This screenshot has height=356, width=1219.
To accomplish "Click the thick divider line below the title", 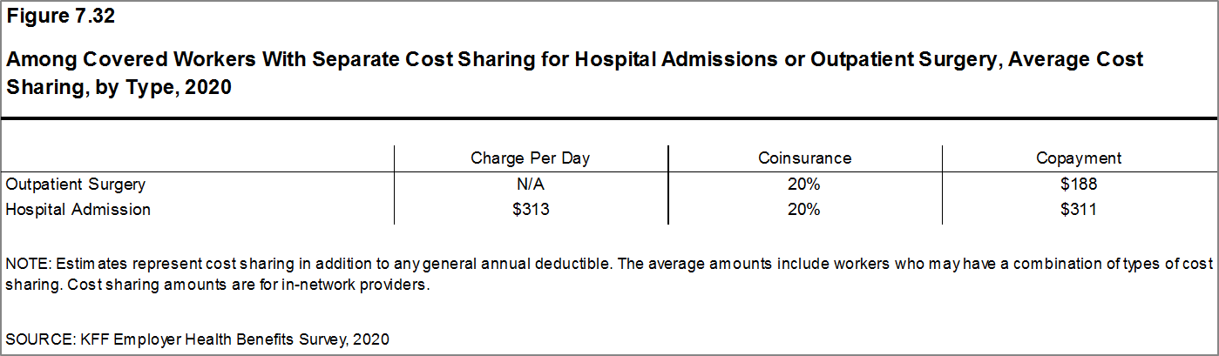I will pyautogui.click(x=609, y=118).
